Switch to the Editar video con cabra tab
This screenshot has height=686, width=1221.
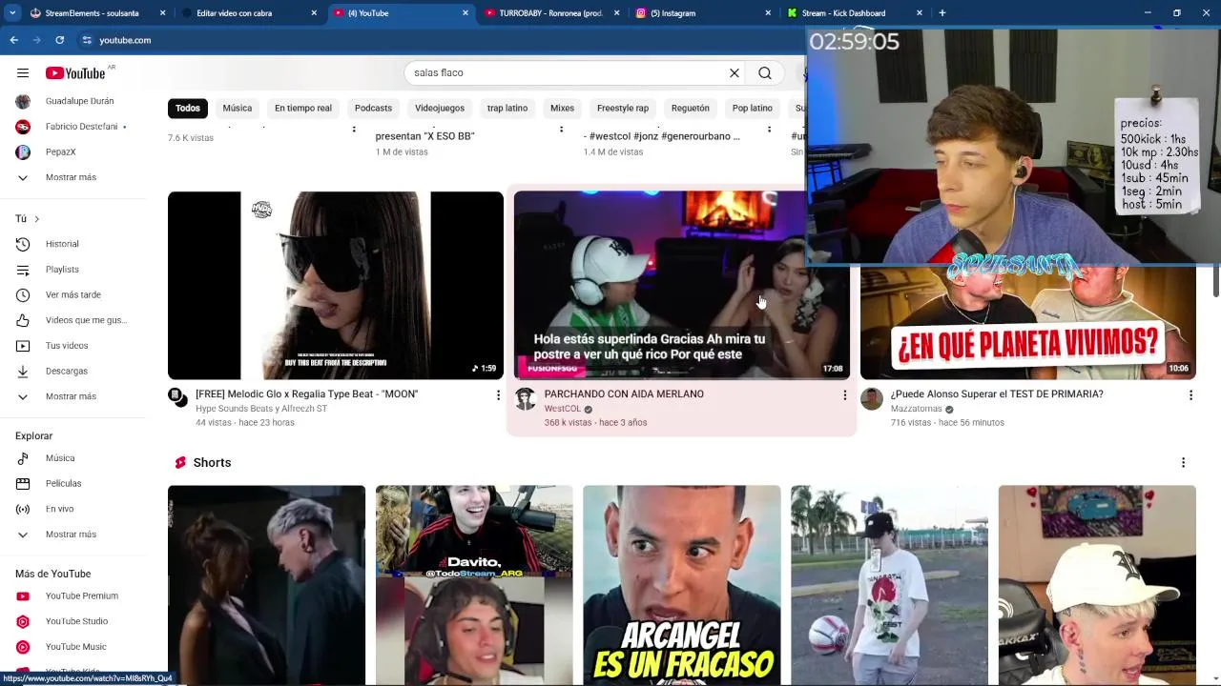(x=243, y=13)
